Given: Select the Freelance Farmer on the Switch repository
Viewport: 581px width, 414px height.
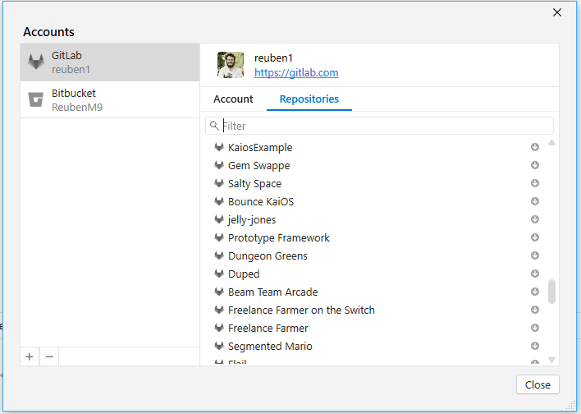Looking at the screenshot, I should (301, 310).
